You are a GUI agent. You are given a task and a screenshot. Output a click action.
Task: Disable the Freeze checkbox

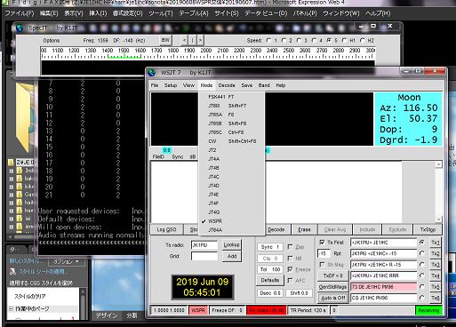click(290, 269)
